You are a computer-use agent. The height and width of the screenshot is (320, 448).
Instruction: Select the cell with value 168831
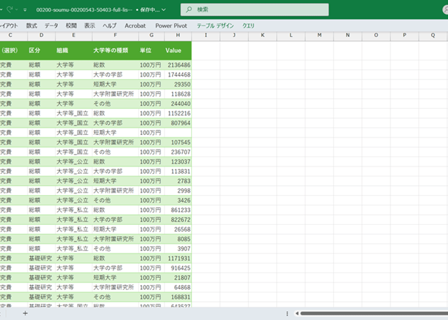(x=178, y=297)
